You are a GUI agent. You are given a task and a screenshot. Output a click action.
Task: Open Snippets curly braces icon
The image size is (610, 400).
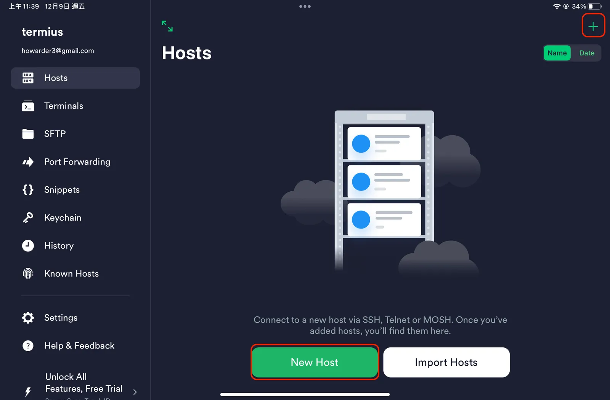pos(28,190)
